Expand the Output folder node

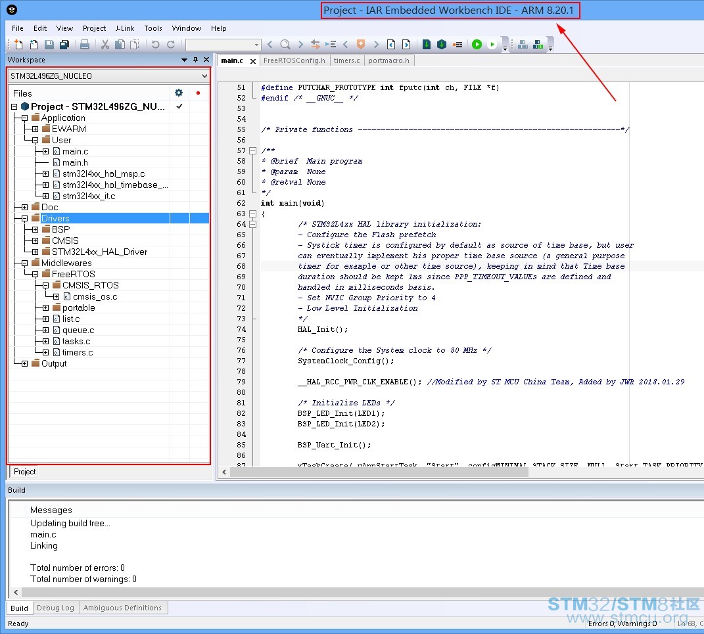click(25, 363)
